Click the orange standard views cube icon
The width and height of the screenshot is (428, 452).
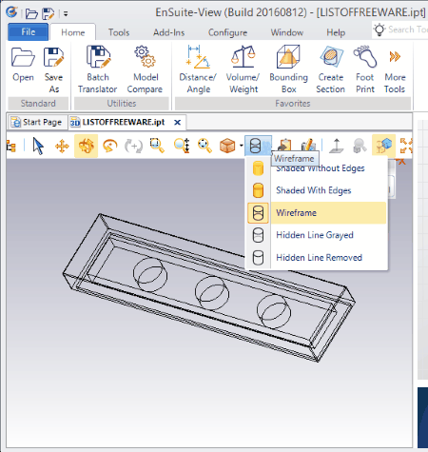227,146
